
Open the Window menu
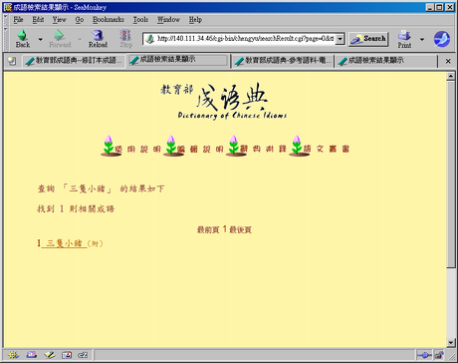[168, 20]
